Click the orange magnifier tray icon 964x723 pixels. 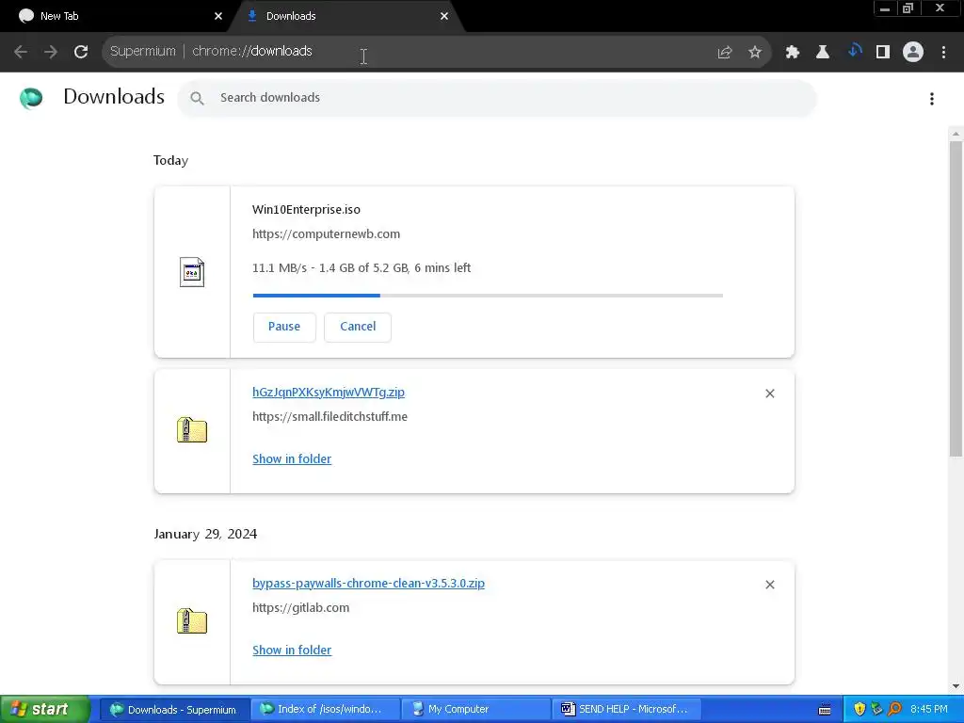coord(894,710)
